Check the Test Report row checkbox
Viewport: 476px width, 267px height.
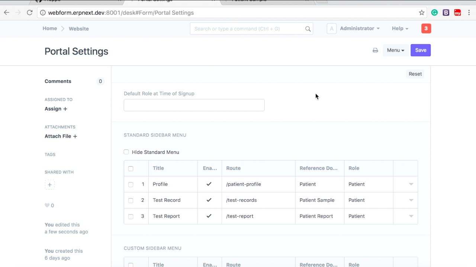tap(131, 216)
